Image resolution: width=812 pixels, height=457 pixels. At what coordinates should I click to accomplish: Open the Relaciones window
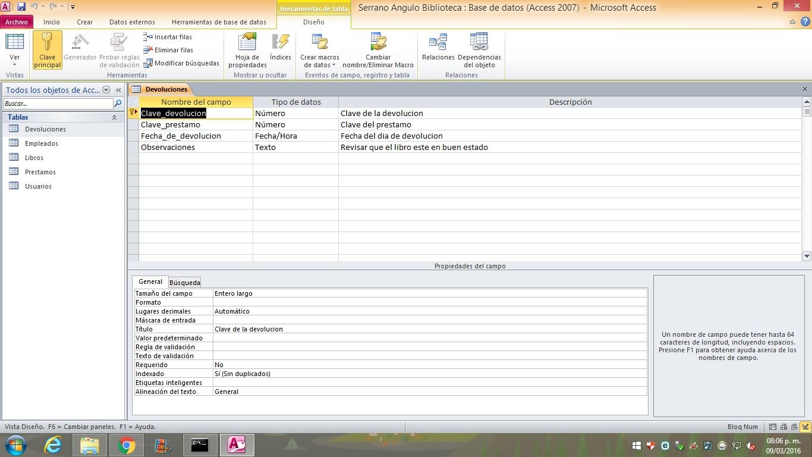pyautogui.click(x=438, y=48)
